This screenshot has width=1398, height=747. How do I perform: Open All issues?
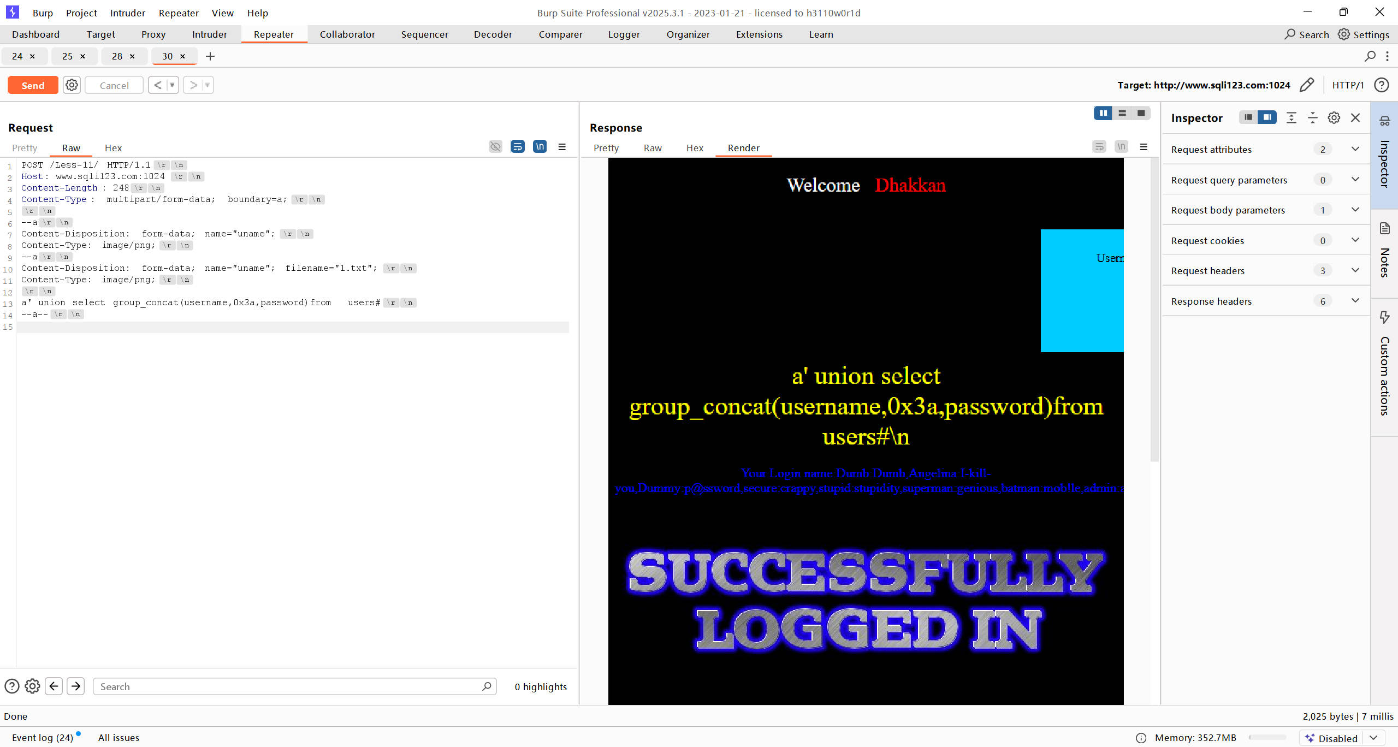[119, 738]
